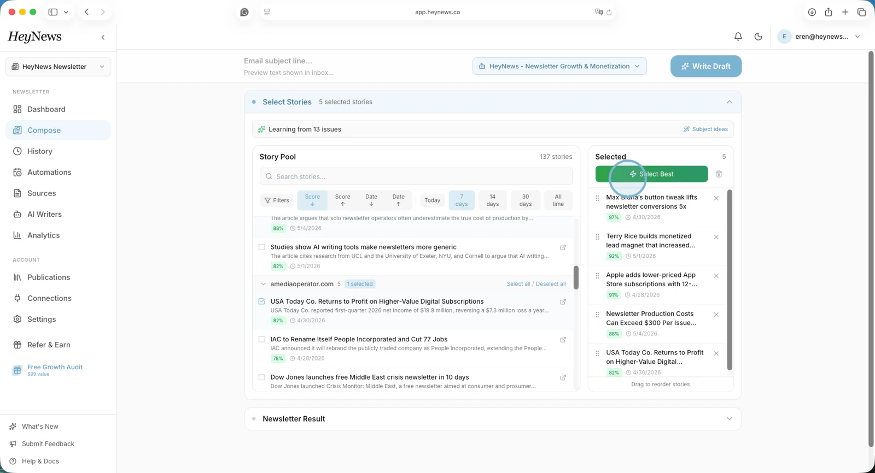Open AI Writers page
The image size is (875, 473).
click(x=58, y=214)
